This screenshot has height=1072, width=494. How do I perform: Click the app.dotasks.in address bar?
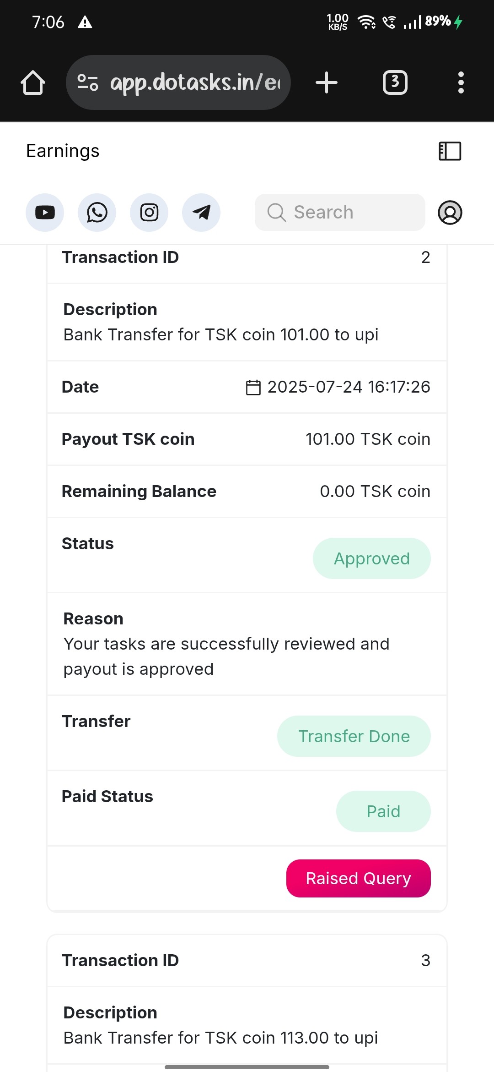[x=194, y=83]
